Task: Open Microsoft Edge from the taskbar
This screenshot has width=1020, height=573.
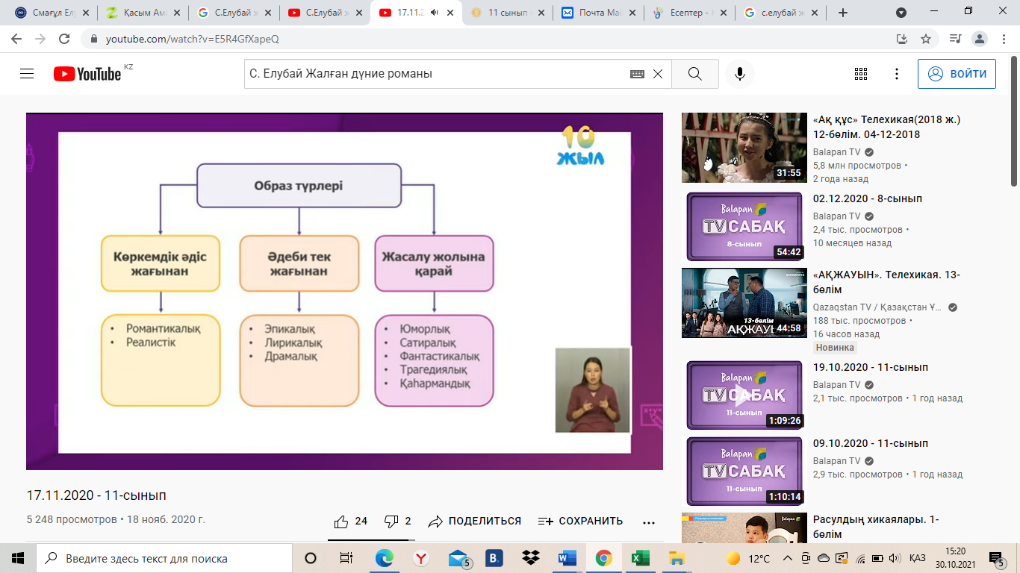Action: coord(385,558)
